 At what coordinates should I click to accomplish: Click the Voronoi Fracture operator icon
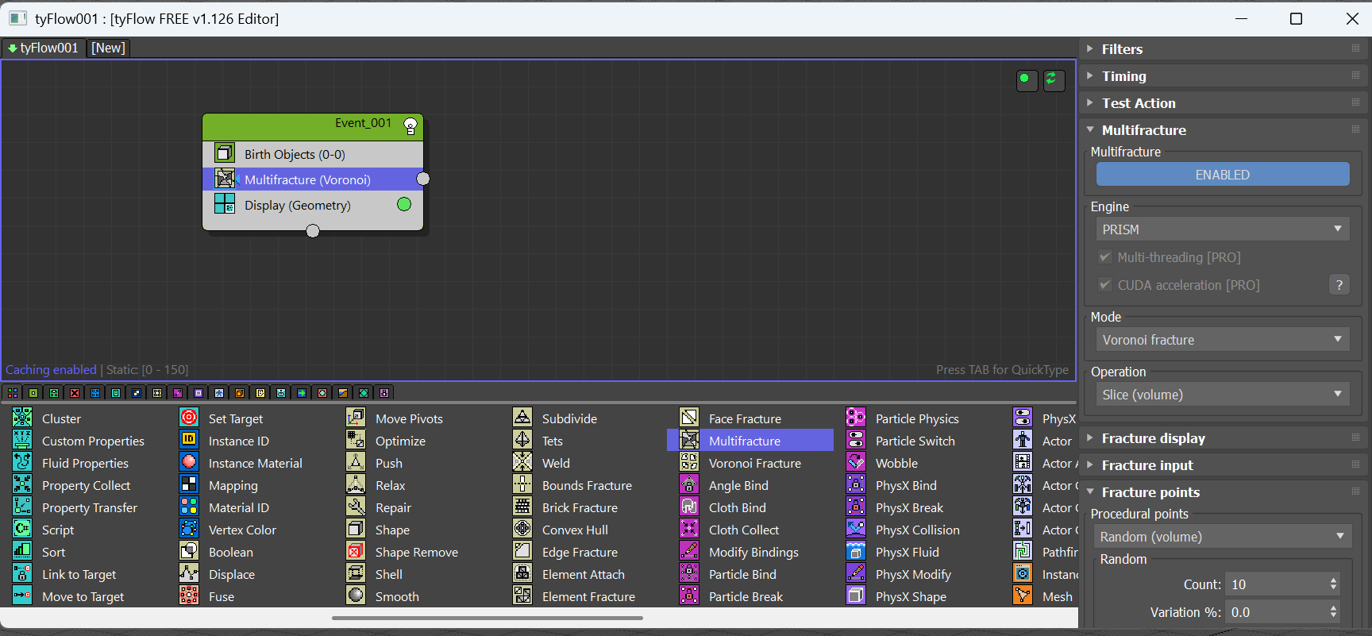pyautogui.click(x=689, y=462)
